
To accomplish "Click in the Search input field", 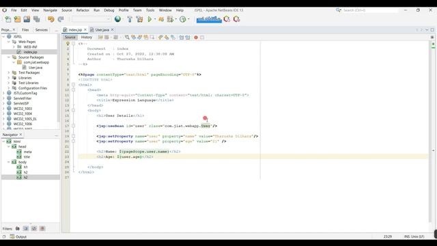I will 370,10.
